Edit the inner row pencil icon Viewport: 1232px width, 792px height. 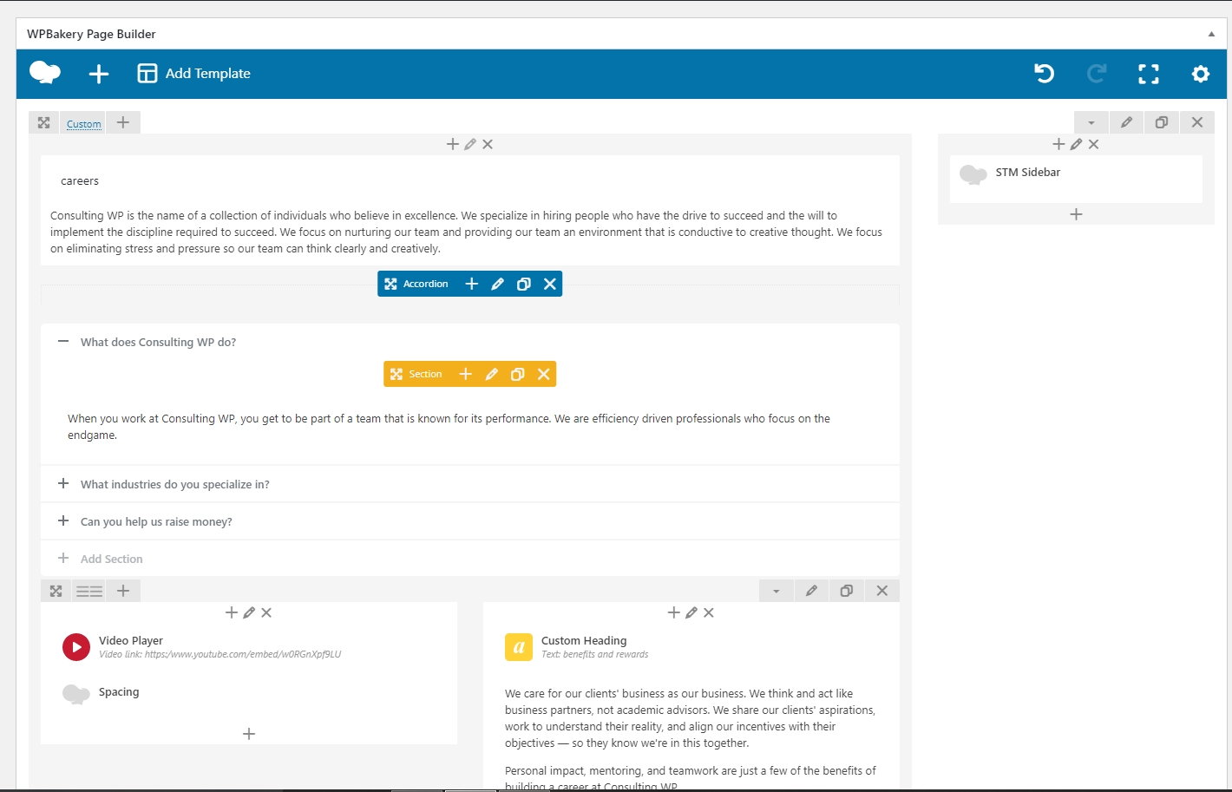[811, 591]
